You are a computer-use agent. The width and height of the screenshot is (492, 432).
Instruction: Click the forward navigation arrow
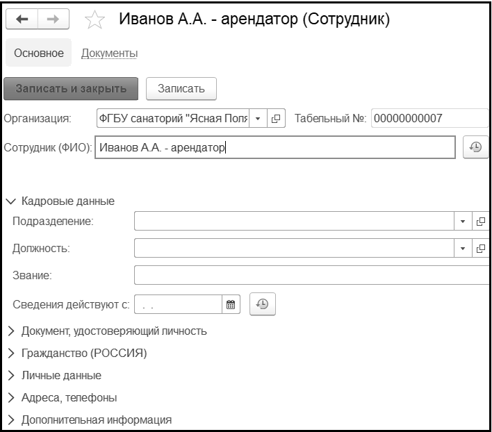pos(54,19)
